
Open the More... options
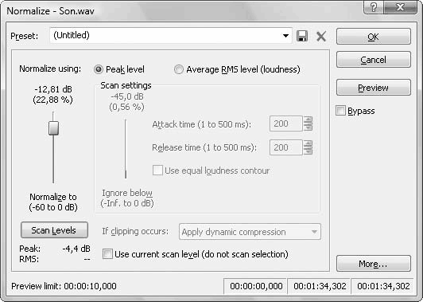[374, 263]
